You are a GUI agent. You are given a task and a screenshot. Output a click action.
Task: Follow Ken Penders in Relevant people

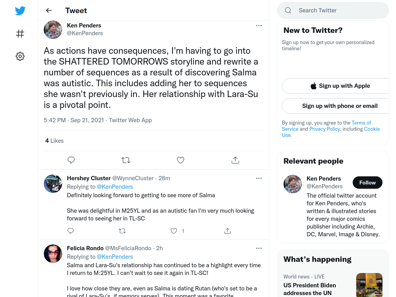[367, 183]
